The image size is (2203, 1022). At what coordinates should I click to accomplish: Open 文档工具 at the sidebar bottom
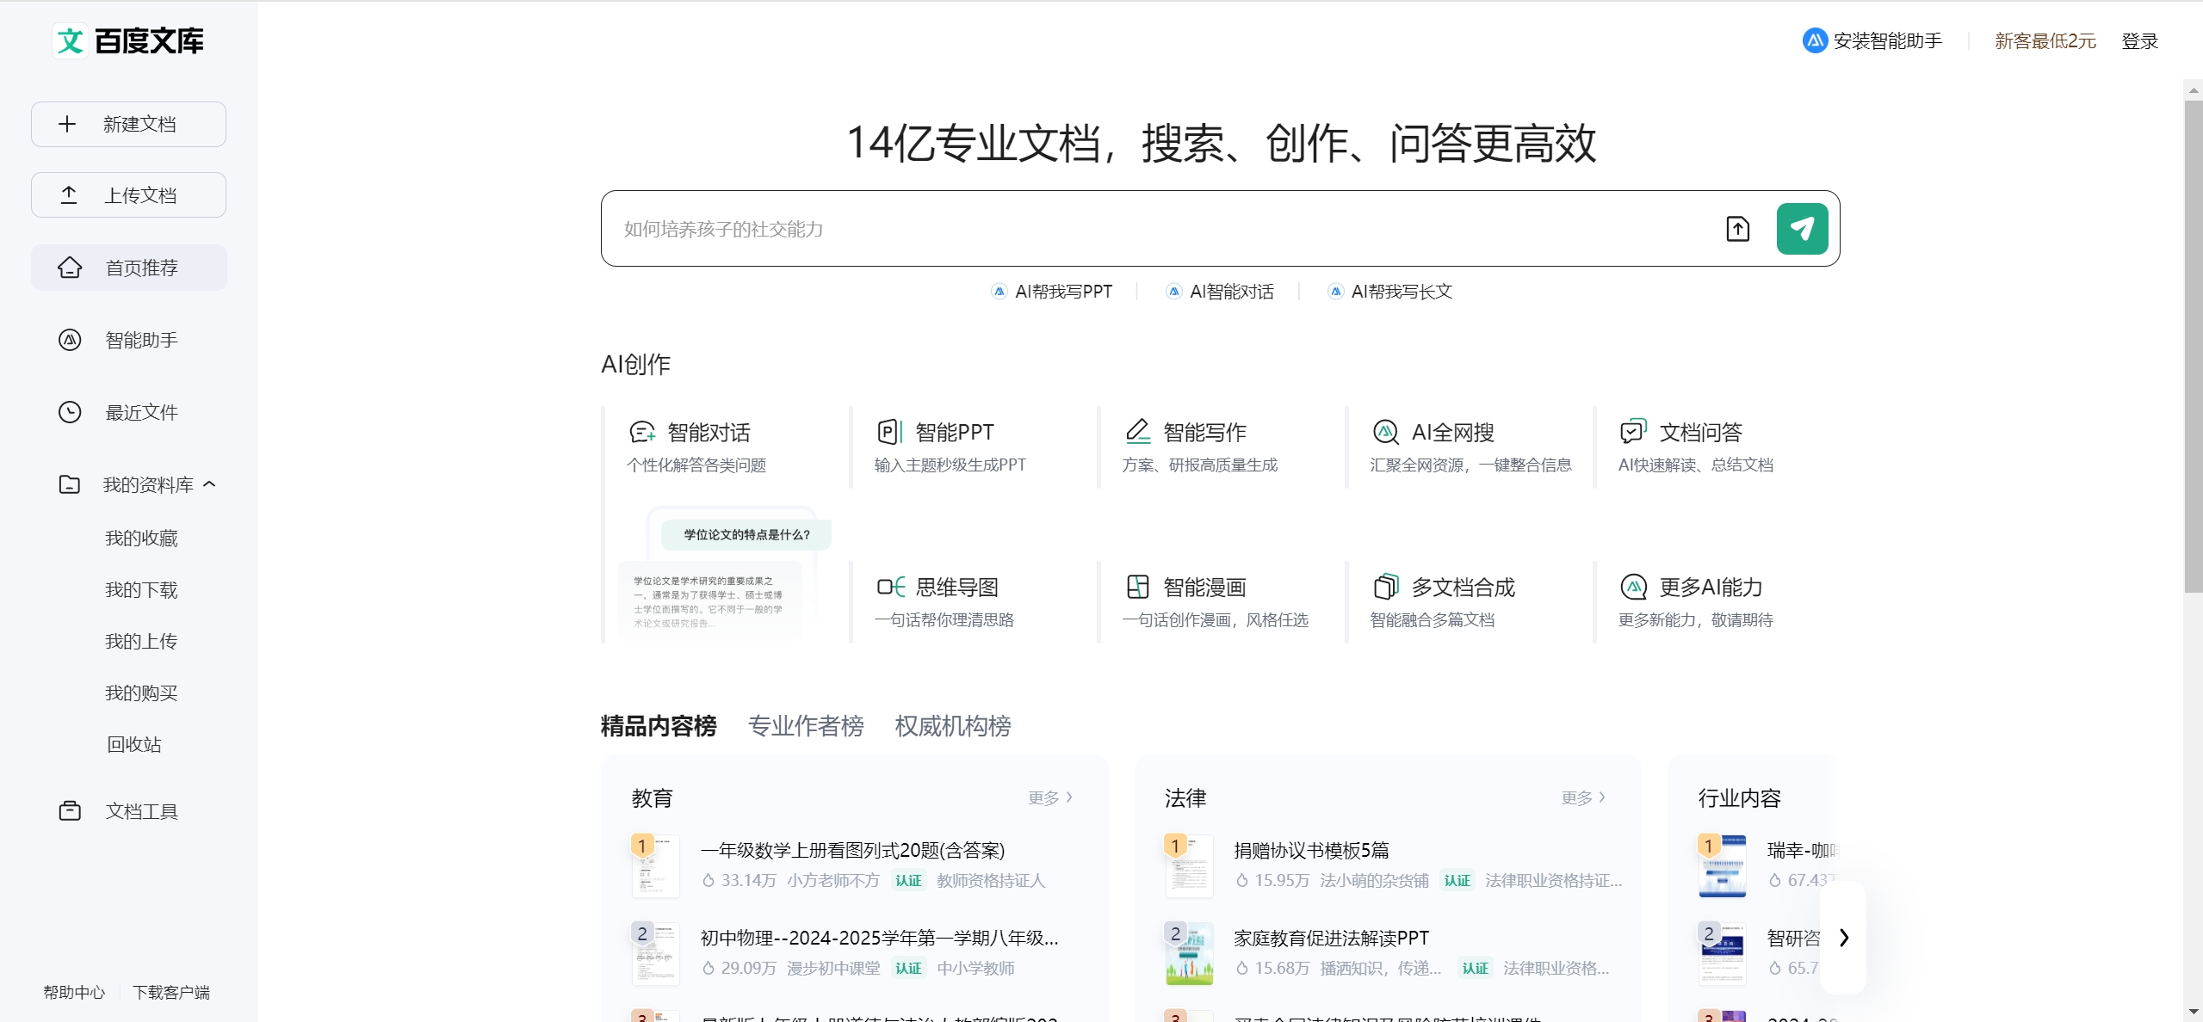click(x=141, y=810)
